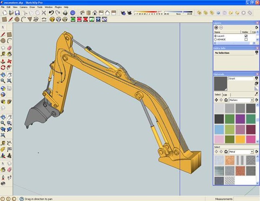The width and height of the screenshot is (260, 201).
Task: Toggle Layer0 visible checkbox
Action: (x=246, y=36)
